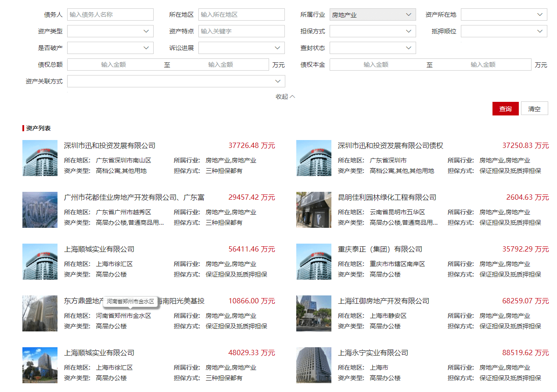Open 上海顺城实业有限公司 56411.46 万元 listing title
Viewport: 557px width, 392px height.
[99, 249]
